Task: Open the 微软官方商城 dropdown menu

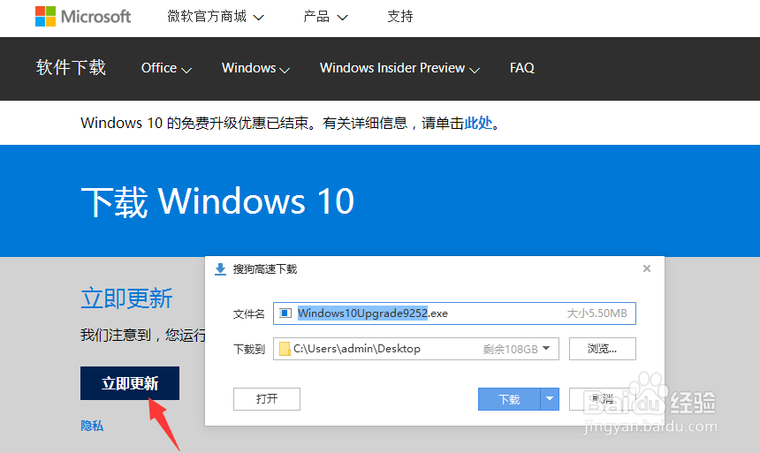Action: (216, 17)
